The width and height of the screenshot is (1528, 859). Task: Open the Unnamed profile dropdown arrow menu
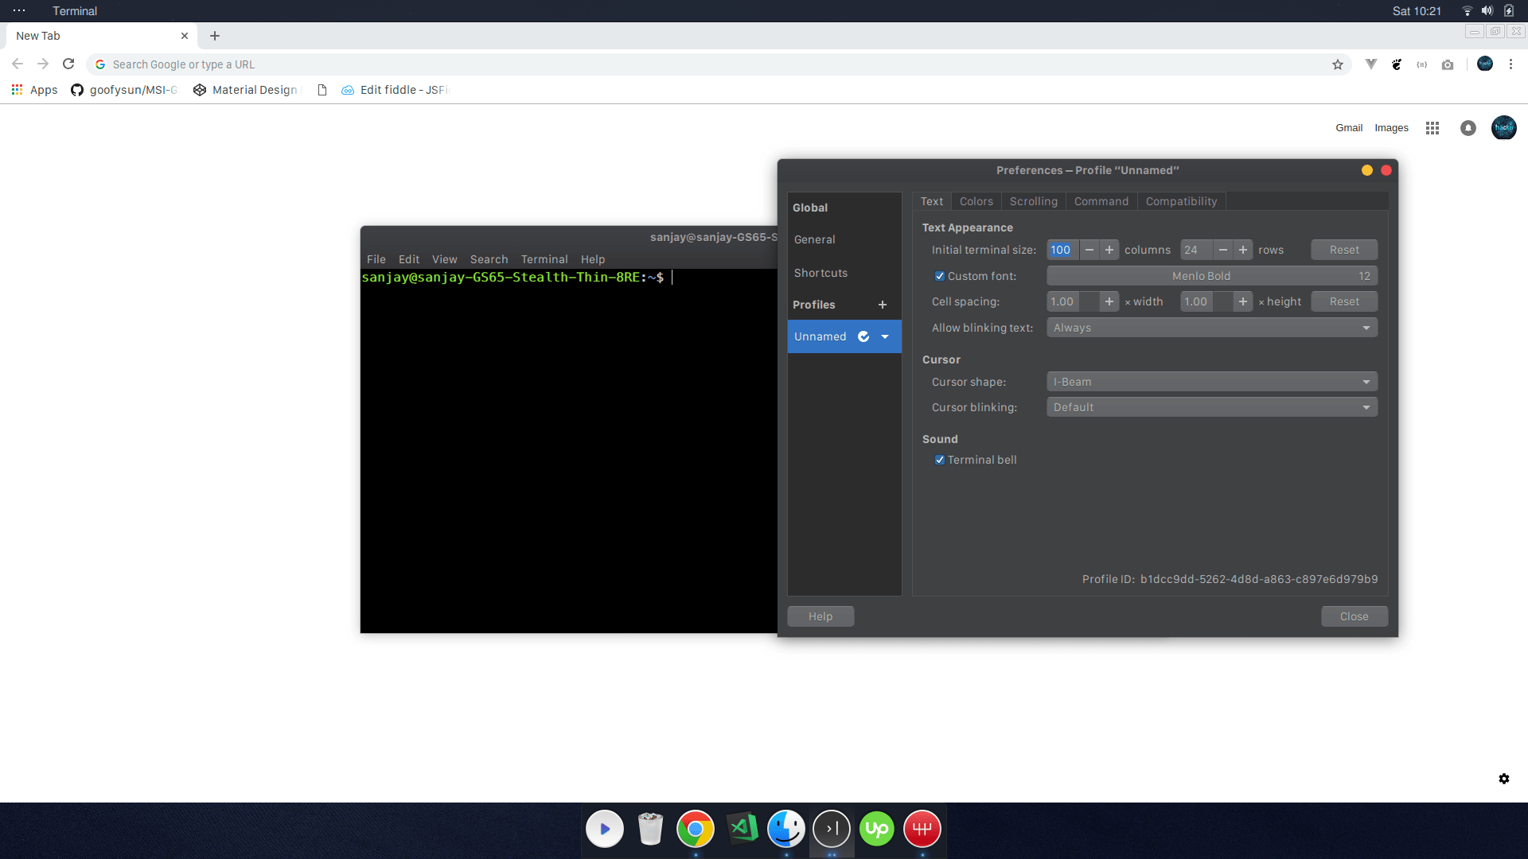[x=885, y=336]
